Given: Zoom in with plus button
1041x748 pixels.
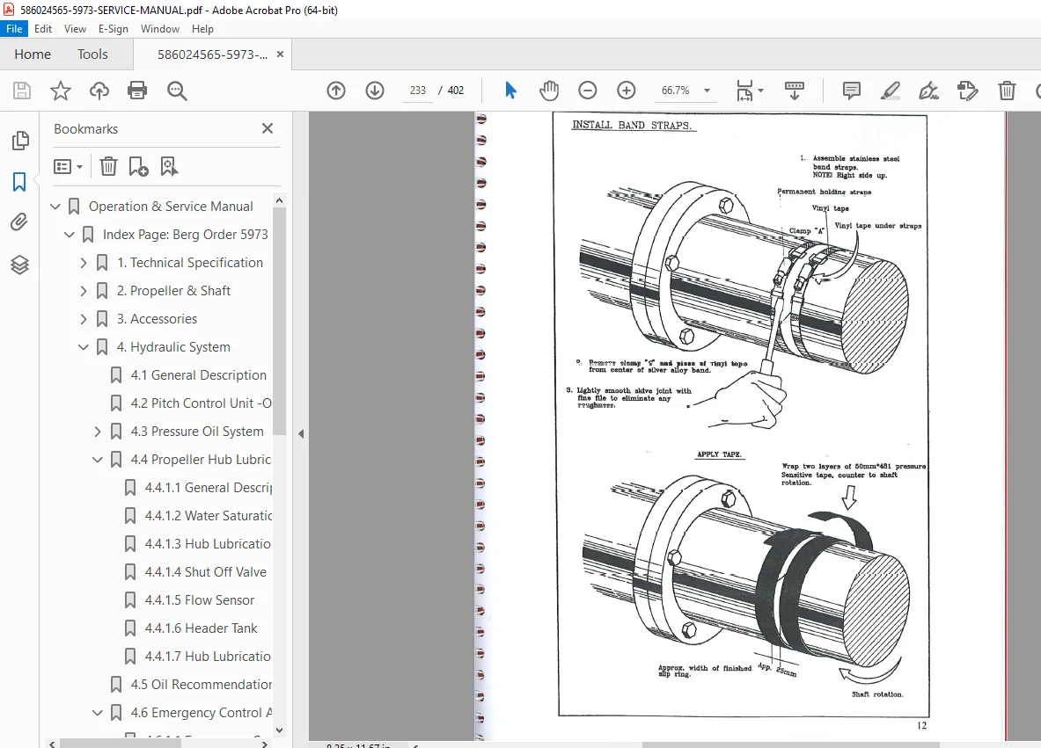Looking at the screenshot, I should pyautogui.click(x=626, y=91).
